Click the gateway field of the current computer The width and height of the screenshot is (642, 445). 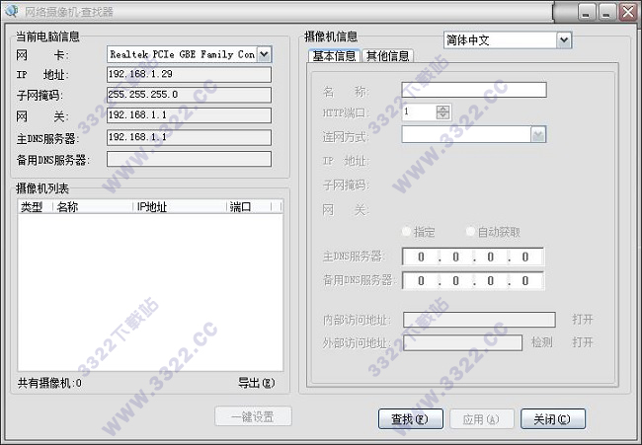(189, 115)
